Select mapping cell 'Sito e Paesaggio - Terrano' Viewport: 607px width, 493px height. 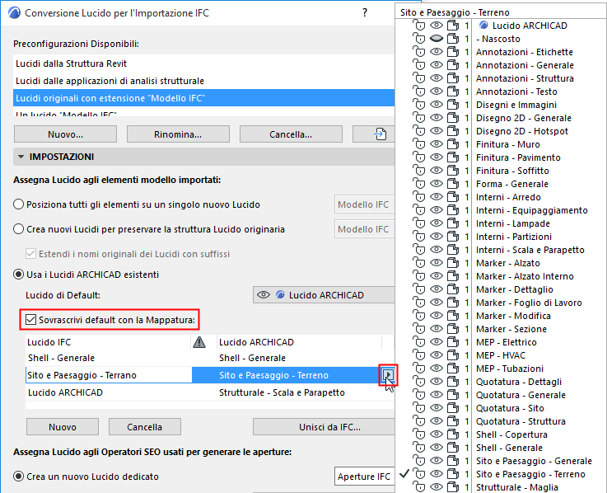109,375
